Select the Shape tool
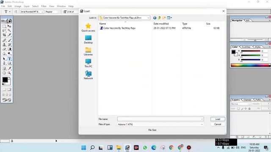 coord(9,63)
